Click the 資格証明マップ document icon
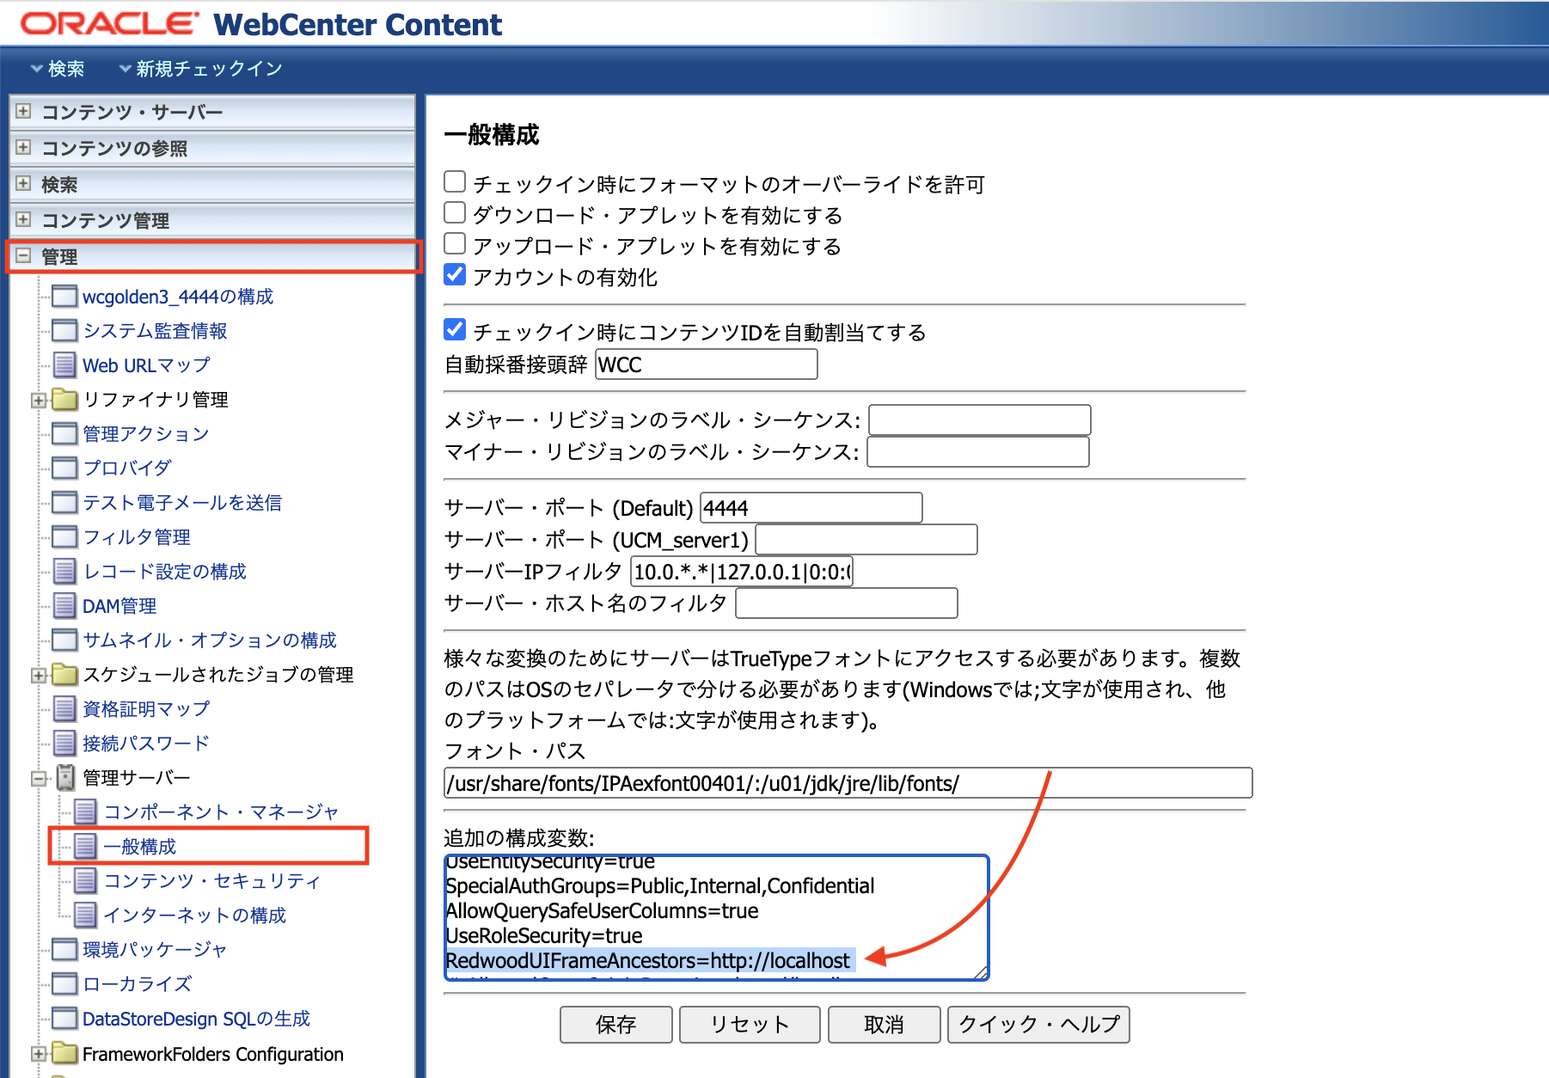The width and height of the screenshot is (1549, 1078). click(x=64, y=709)
